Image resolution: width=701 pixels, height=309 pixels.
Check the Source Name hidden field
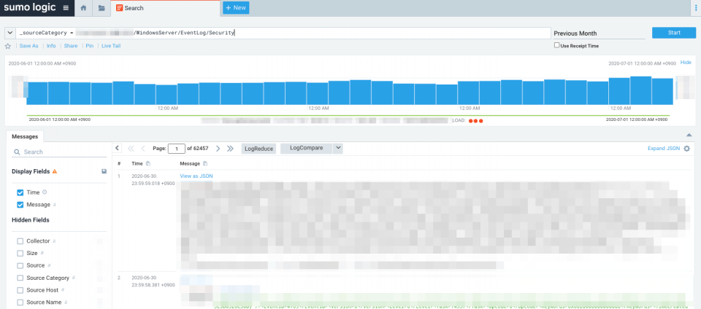(x=20, y=302)
